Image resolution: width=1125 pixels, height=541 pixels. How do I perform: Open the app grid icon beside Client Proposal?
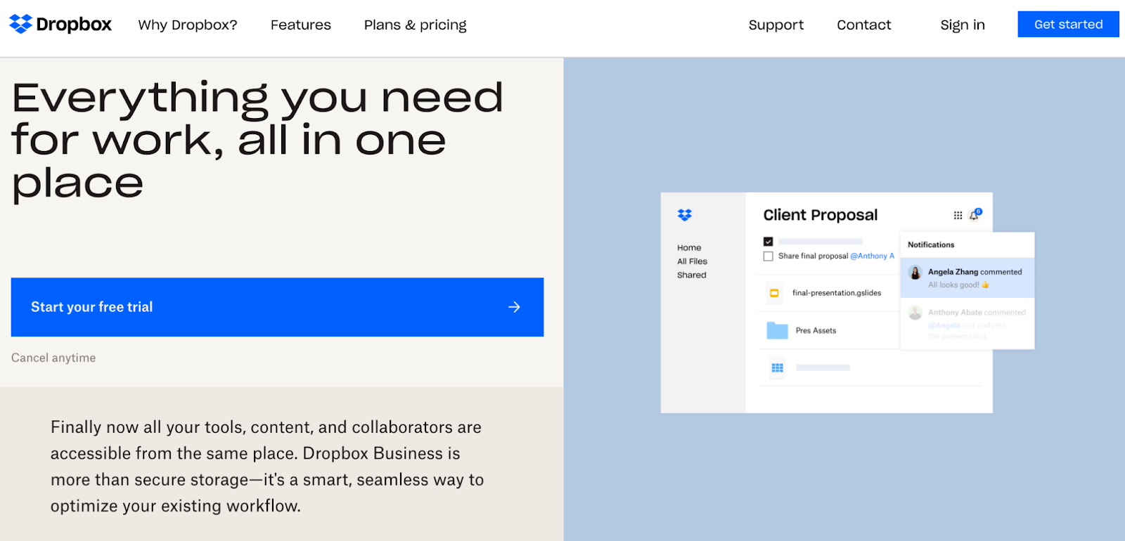tap(958, 216)
